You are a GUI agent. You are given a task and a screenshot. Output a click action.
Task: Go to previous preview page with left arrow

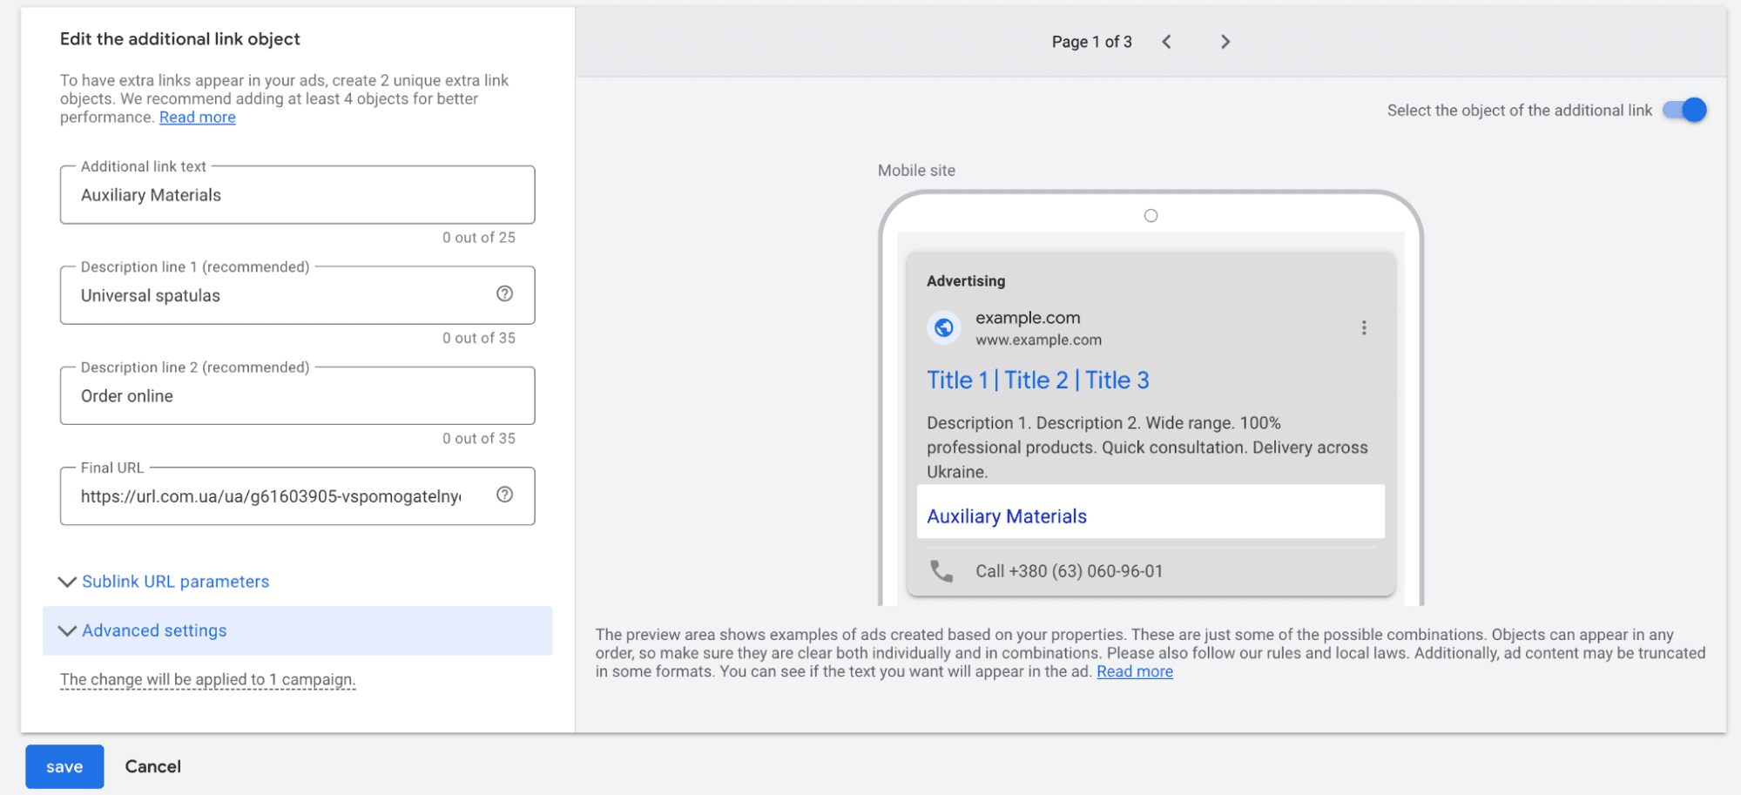pos(1166,41)
